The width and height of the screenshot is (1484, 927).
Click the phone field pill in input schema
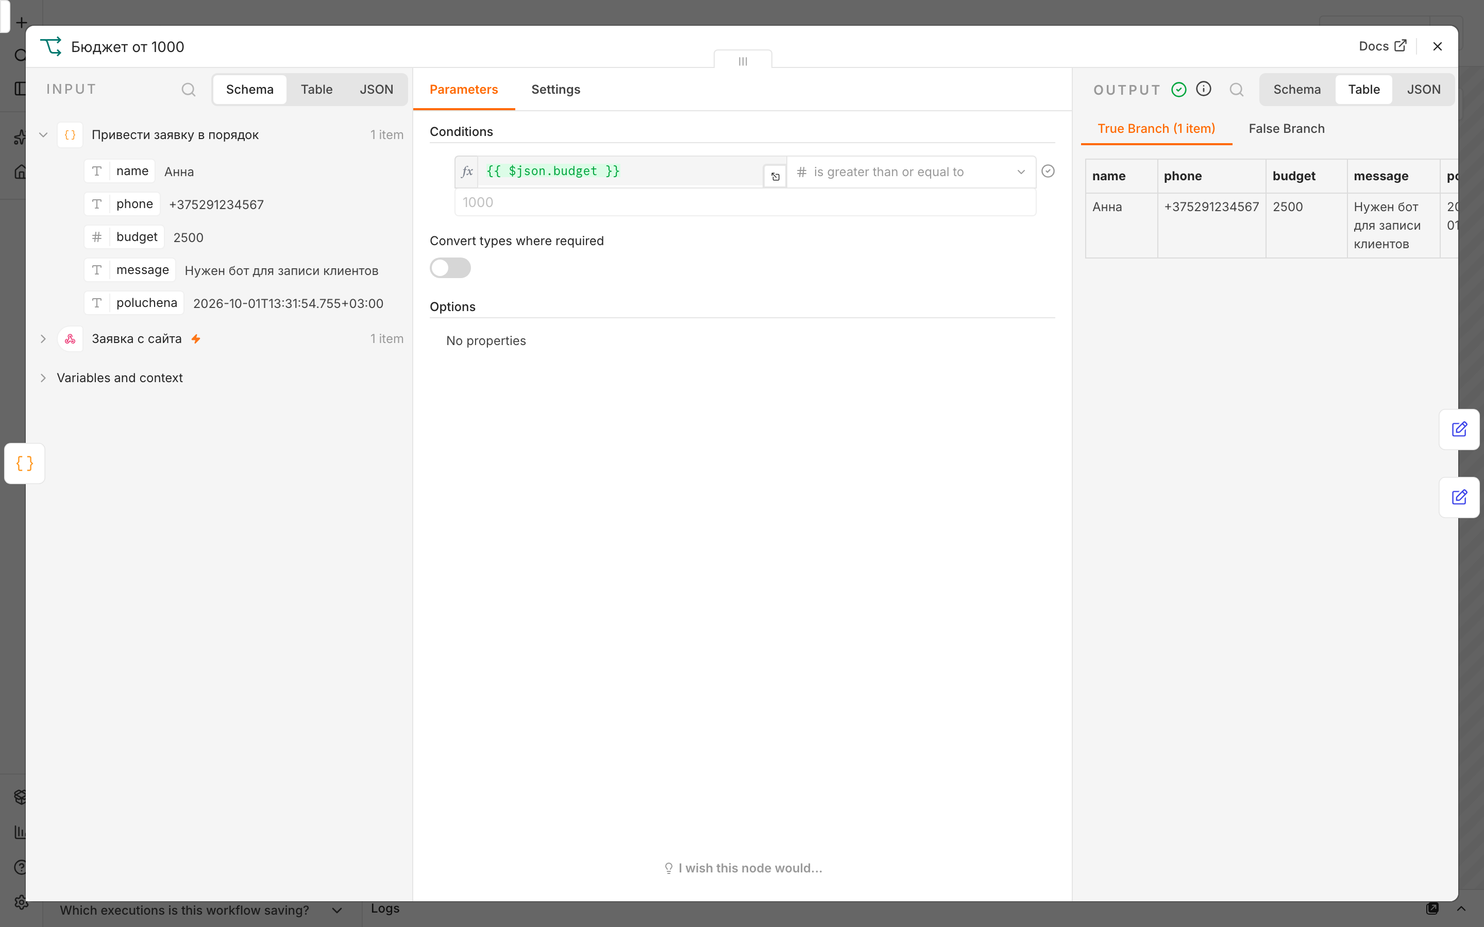pos(122,204)
